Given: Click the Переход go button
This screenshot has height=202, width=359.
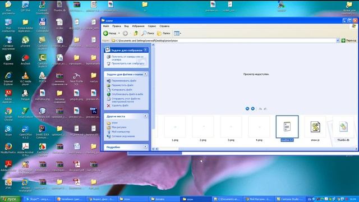Looking at the screenshot, I should (349, 40).
